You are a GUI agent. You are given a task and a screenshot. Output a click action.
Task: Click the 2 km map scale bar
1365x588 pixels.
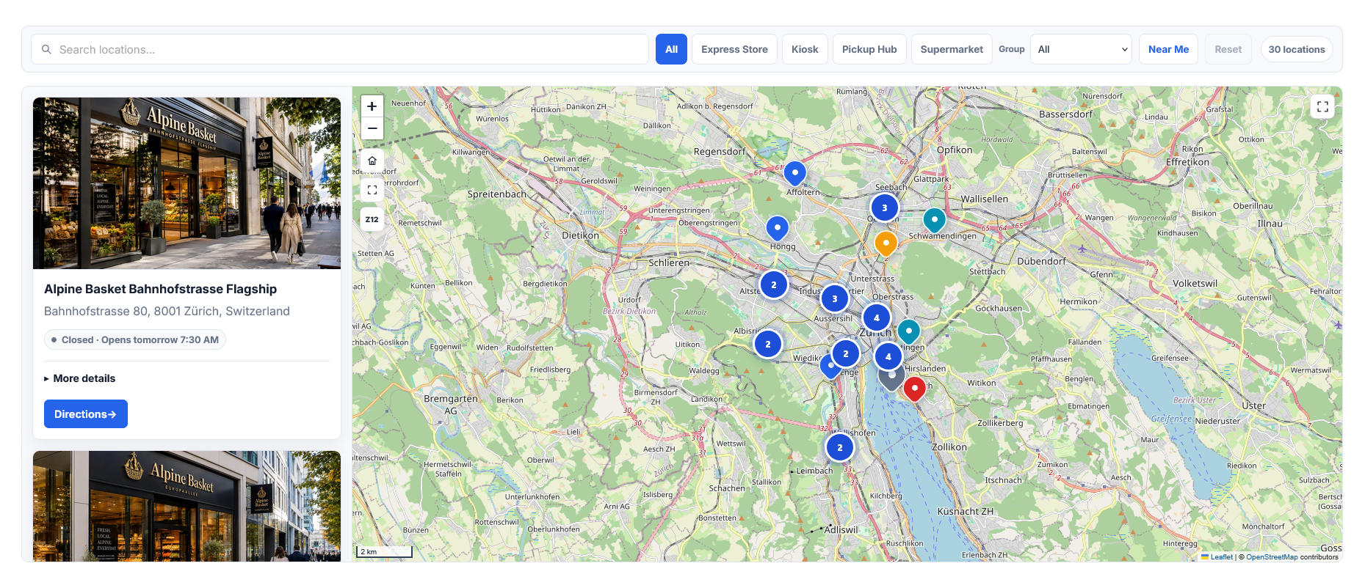coord(385,551)
